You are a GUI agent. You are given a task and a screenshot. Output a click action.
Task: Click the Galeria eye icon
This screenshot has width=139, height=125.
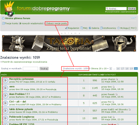point(90,28)
